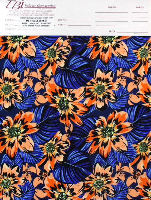Click the item code NTG1047
The height and width of the screenshot is (200, 151).
tap(36, 21)
